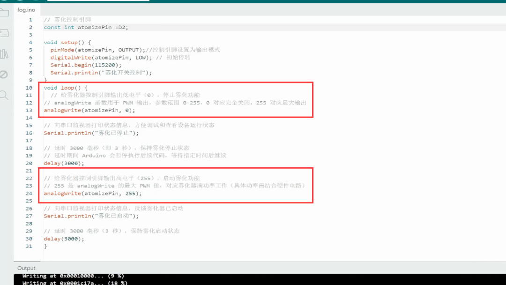
Task: Click the comment on line 26 about atomizer started
Action: (113, 209)
